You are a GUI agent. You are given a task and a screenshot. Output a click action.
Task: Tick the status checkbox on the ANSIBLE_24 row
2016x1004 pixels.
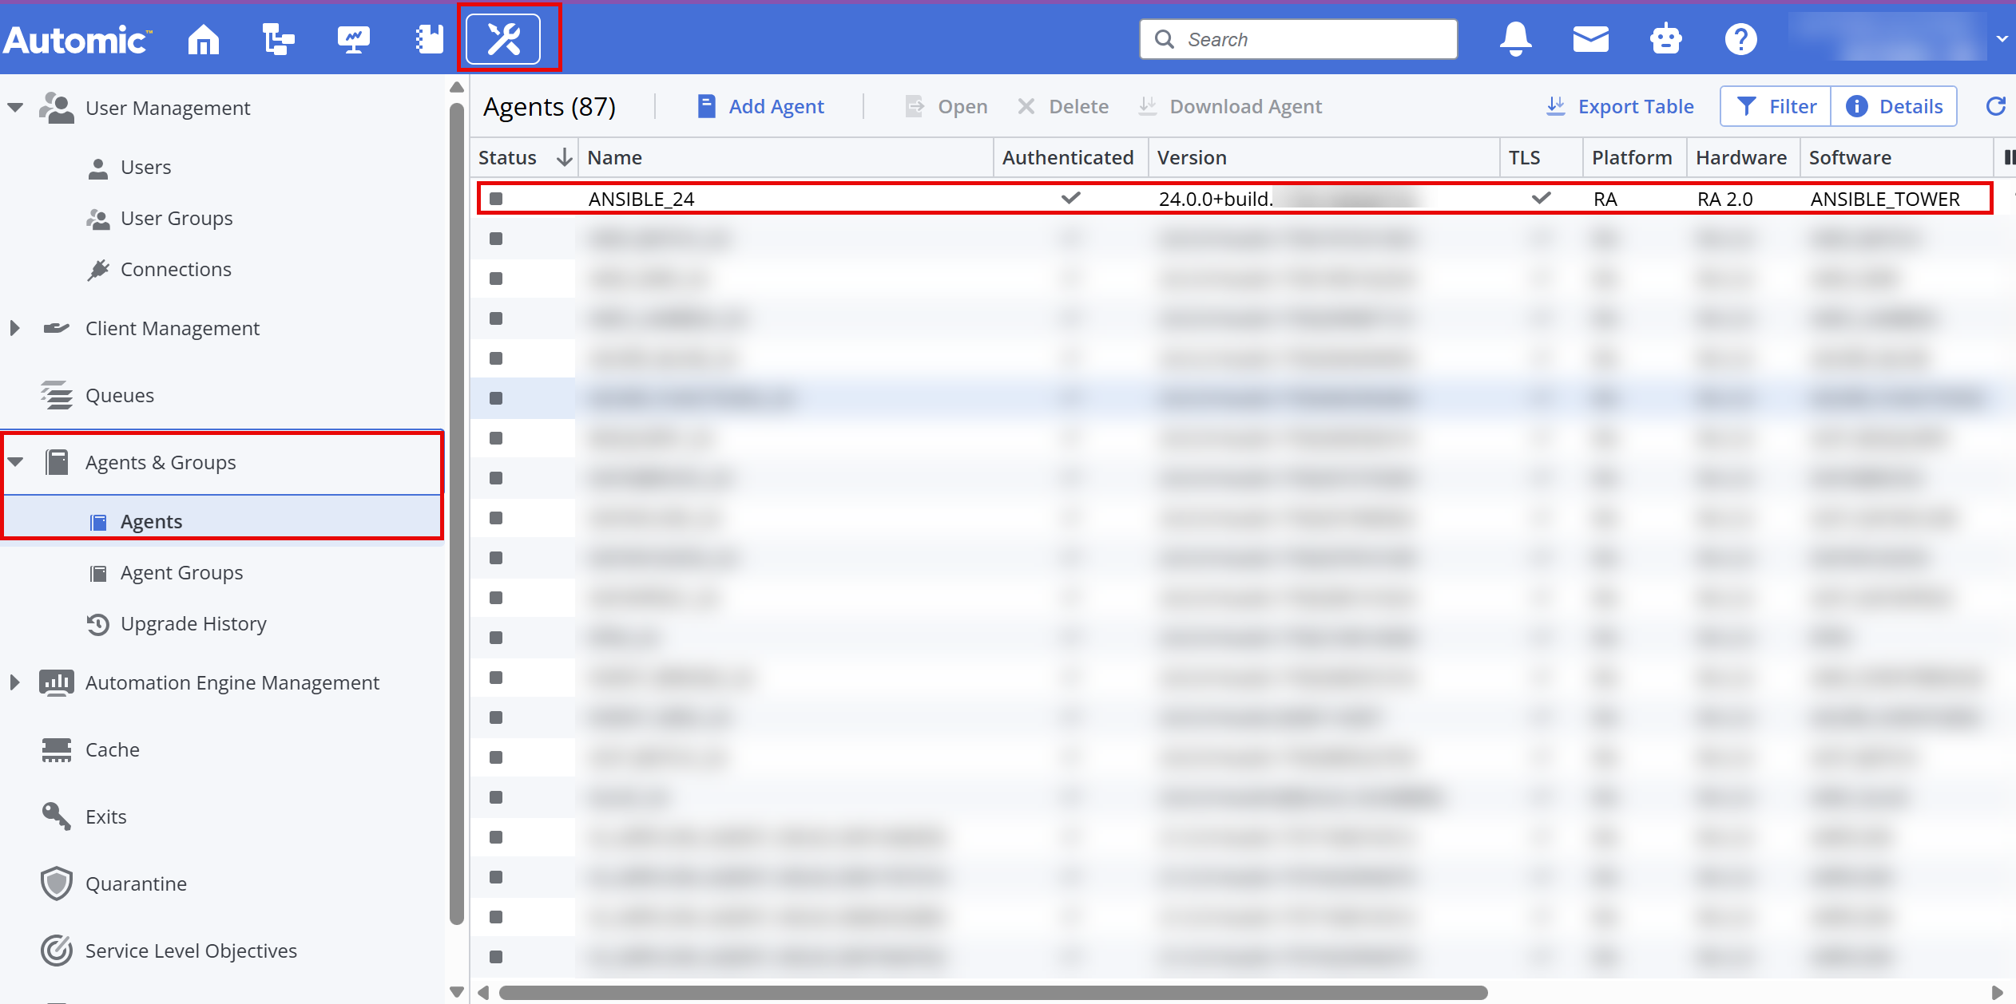pyautogui.click(x=497, y=199)
